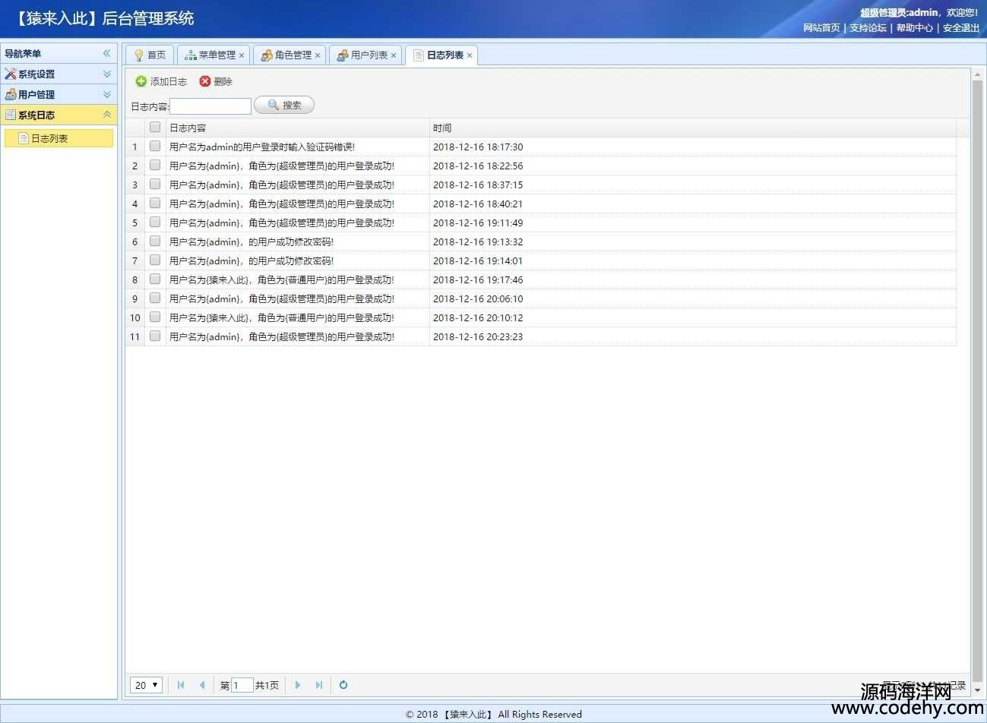This screenshot has height=723, width=987.
Task: Click the document icon on 日志列表 tab
Action: pos(419,55)
